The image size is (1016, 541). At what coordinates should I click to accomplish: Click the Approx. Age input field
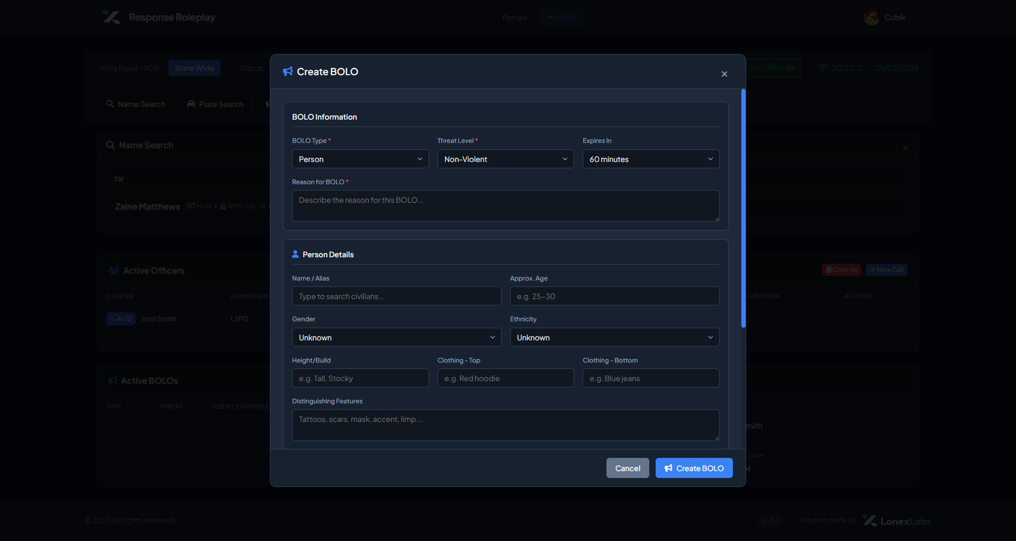(614, 296)
